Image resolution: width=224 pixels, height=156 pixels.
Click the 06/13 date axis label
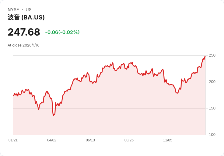pos(90,140)
